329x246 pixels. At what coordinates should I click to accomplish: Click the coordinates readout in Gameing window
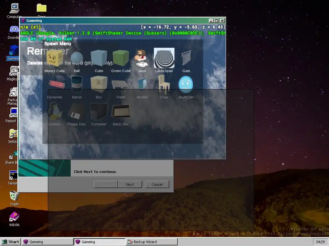coord(183,27)
